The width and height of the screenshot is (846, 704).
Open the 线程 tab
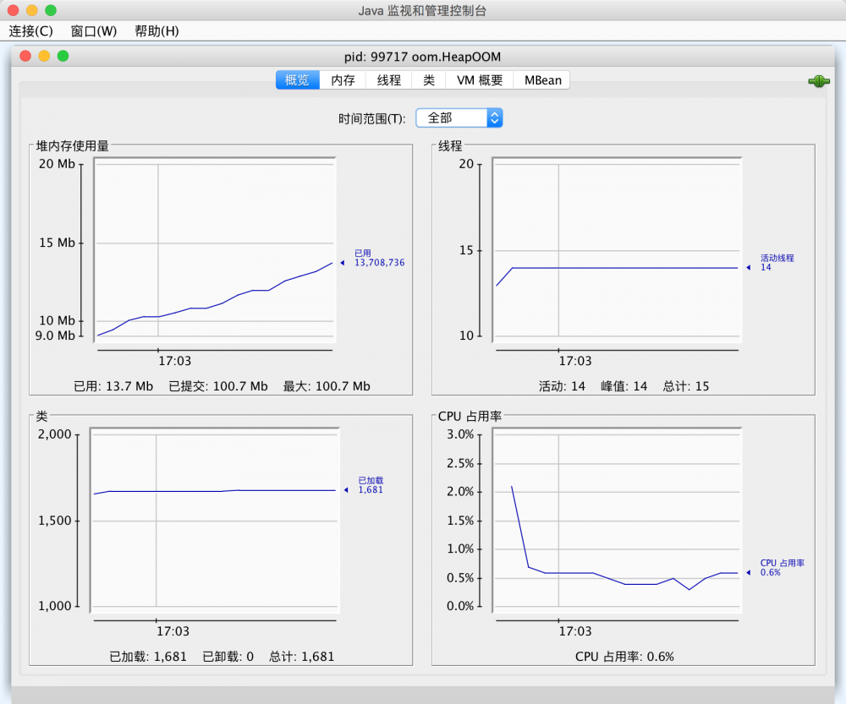point(387,79)
